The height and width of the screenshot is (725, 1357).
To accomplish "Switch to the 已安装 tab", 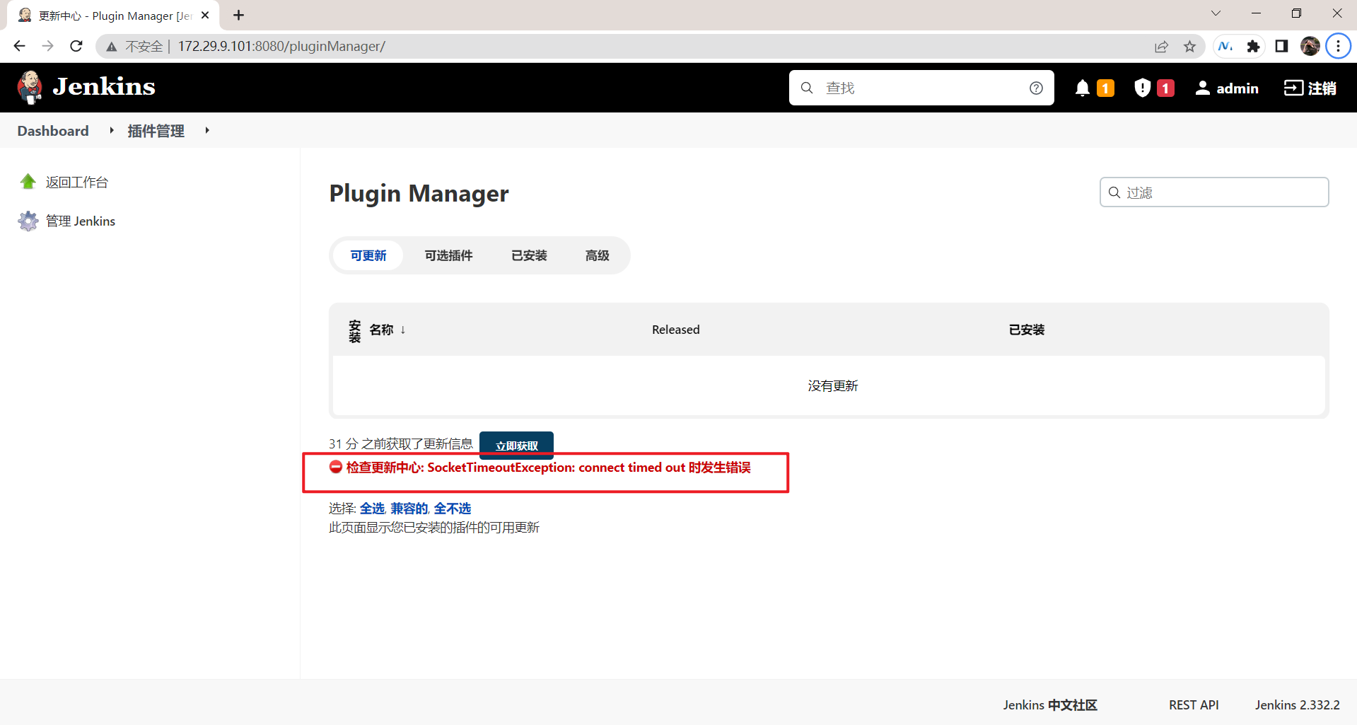I will [529, 255].
